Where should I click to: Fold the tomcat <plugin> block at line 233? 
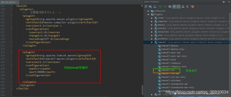click(x=12, y=52)
